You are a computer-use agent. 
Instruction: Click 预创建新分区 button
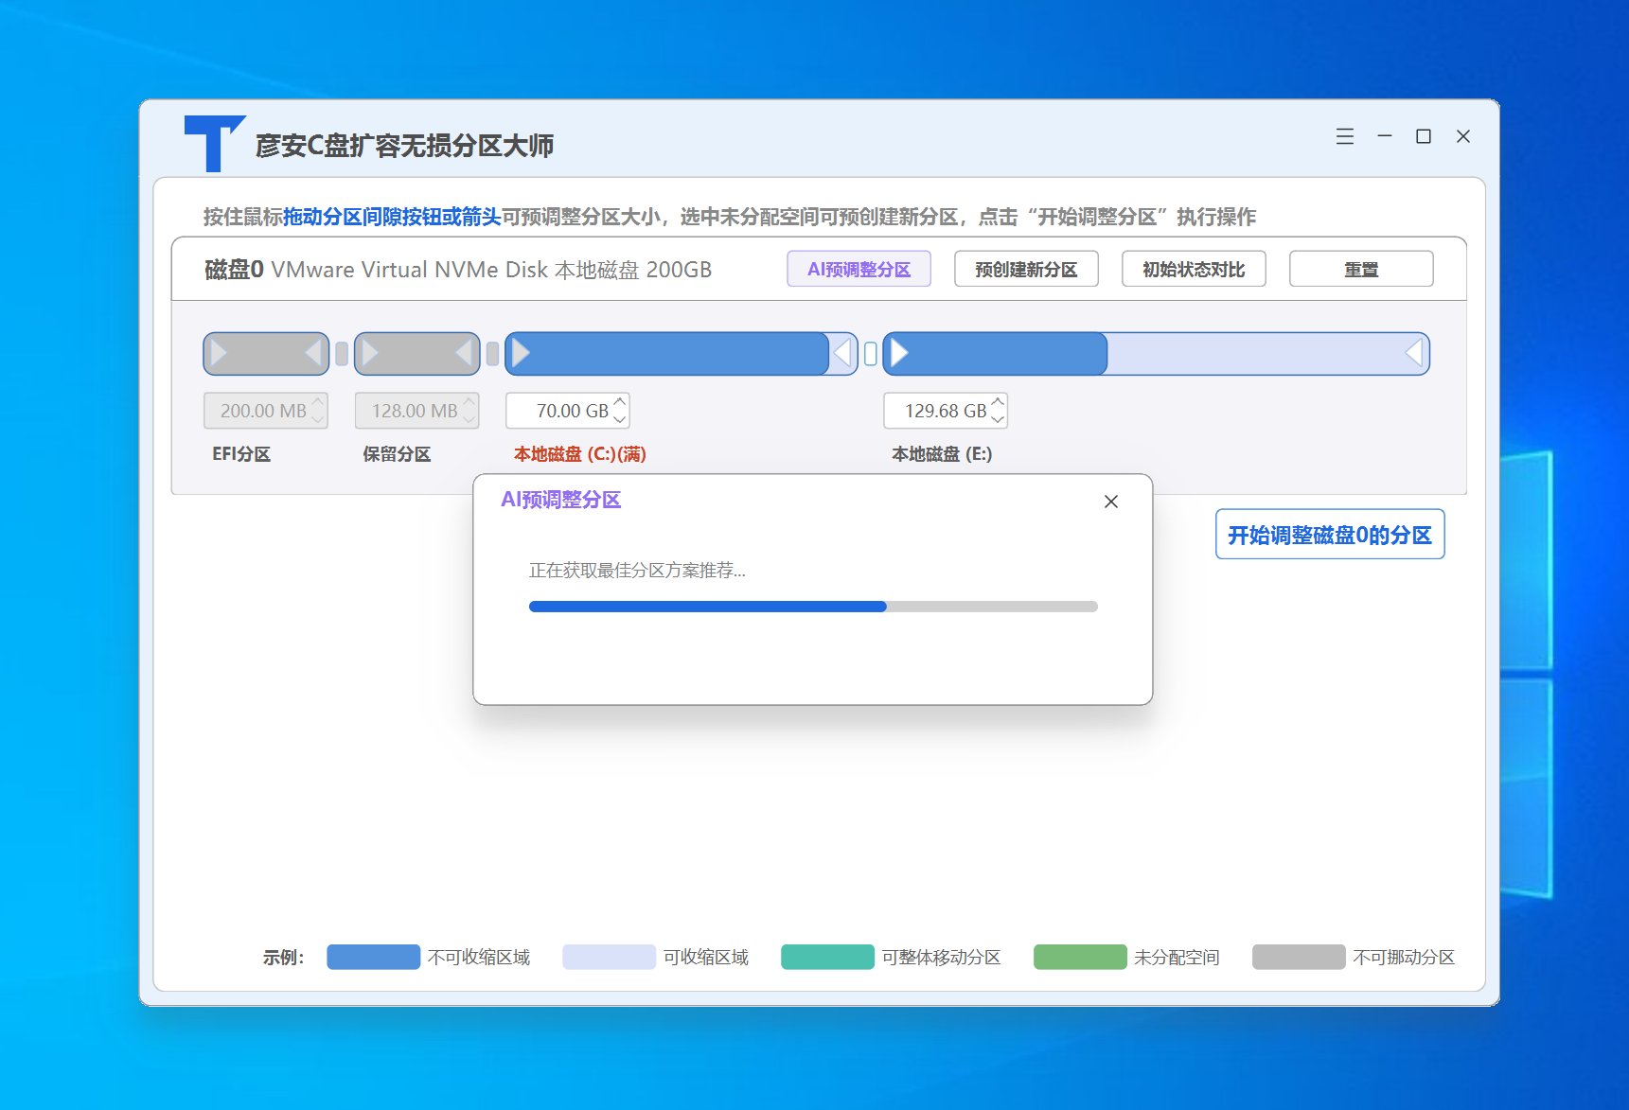coord(1026,270)
